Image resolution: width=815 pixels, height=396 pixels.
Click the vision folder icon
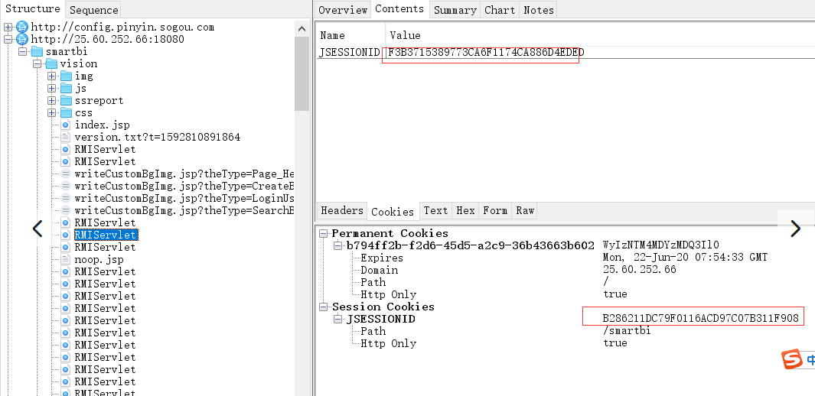[51, 64]
